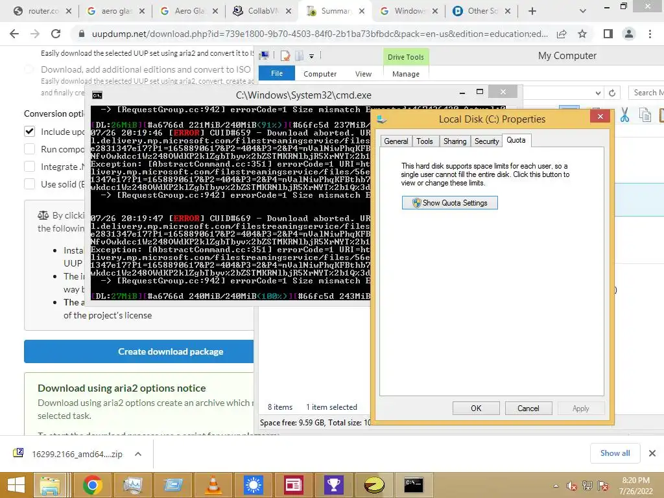664x498 pixels.
Task: Expand Explorer address bar history dropdown
Action: coord(598,93)
